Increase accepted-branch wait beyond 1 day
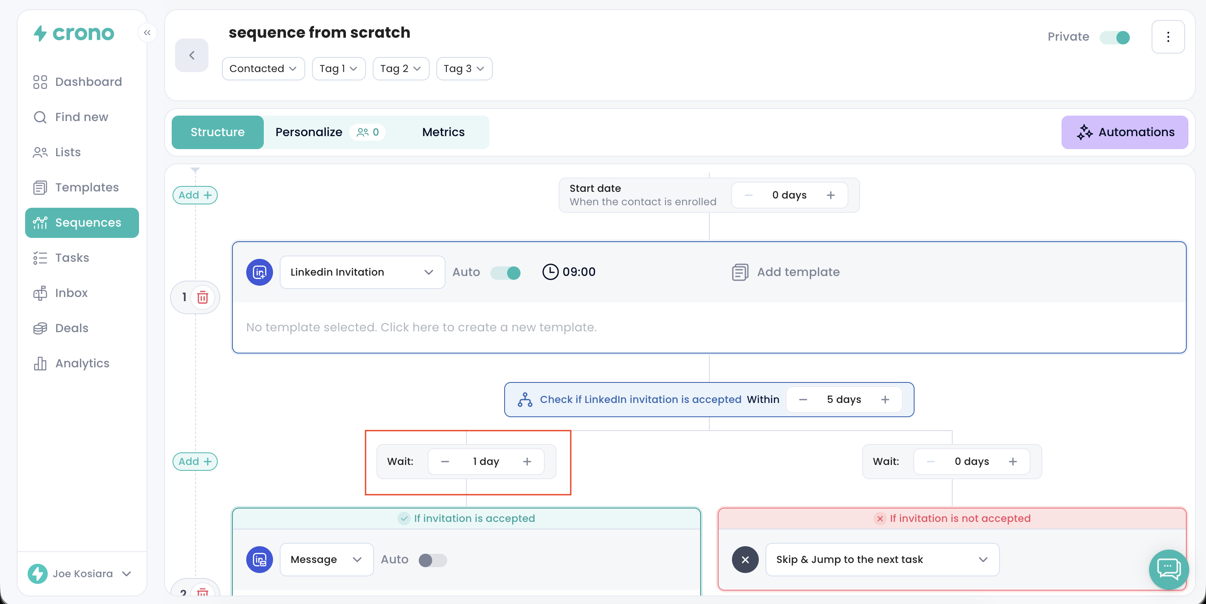This screenshot has height=604, width=1206. click(x=527, y=461)
